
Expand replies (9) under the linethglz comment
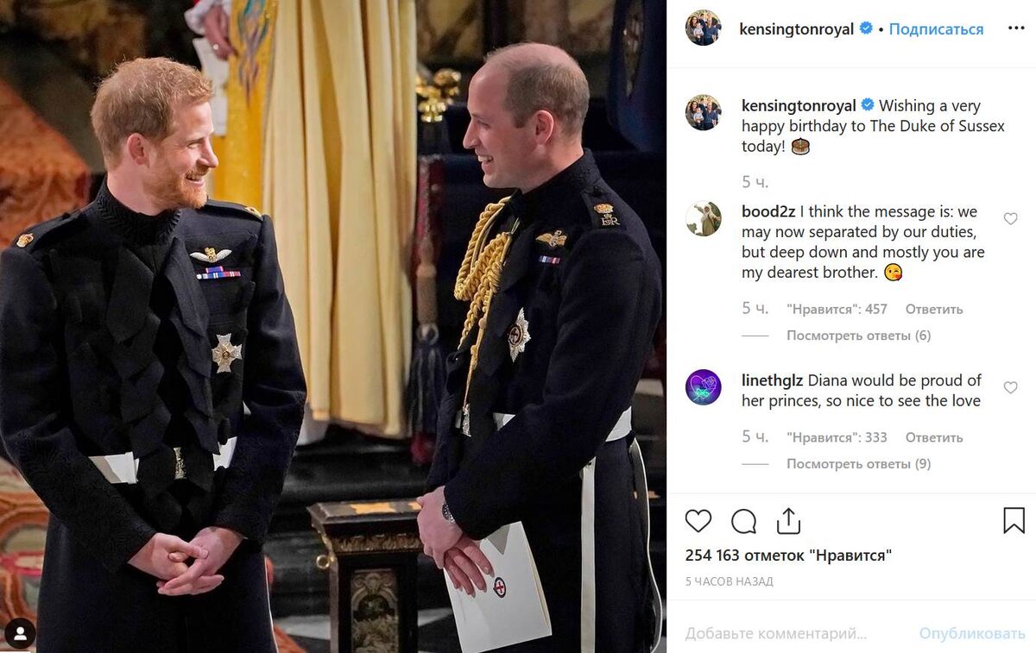pyautogui.click(x=858, y=464)
